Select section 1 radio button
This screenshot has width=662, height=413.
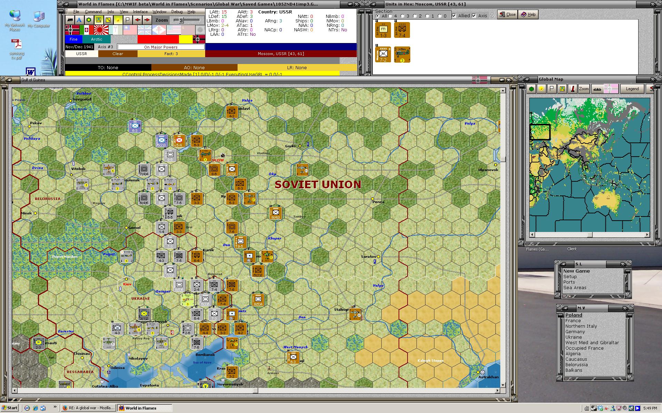point(428,16)
